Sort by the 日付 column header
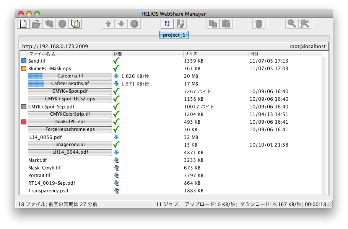The image size is (348, 229). pos(285,54)
